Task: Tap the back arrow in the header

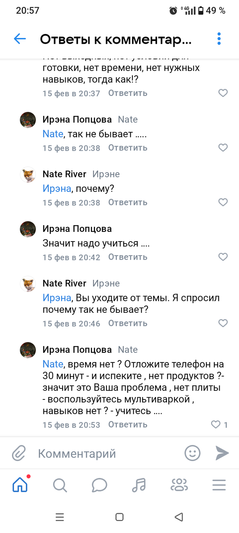Action: tap(20, 39)
